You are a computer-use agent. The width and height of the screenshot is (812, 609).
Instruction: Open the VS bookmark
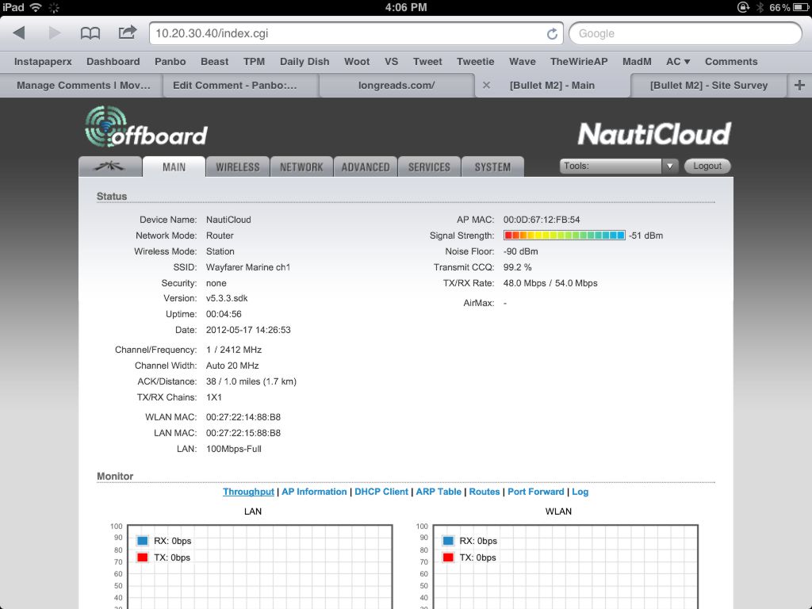[x=392, y=62]
